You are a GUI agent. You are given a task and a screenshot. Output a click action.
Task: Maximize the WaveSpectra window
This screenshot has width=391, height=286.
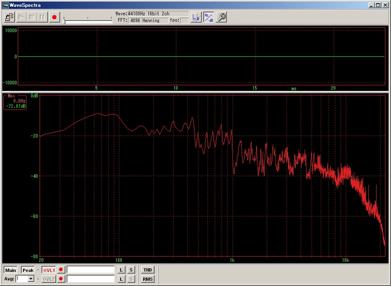(378, 5)
